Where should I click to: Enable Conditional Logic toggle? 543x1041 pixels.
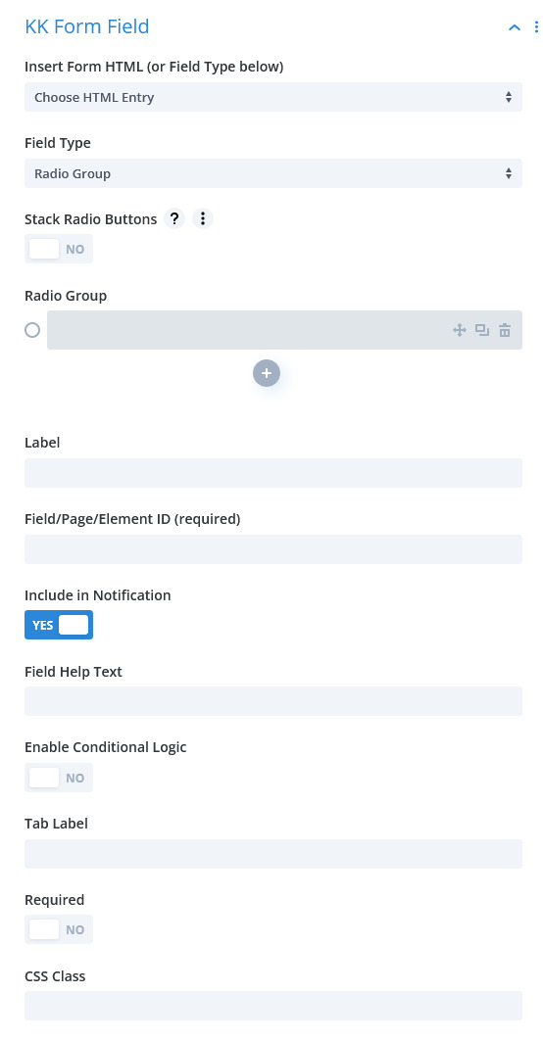click(59, 778)
